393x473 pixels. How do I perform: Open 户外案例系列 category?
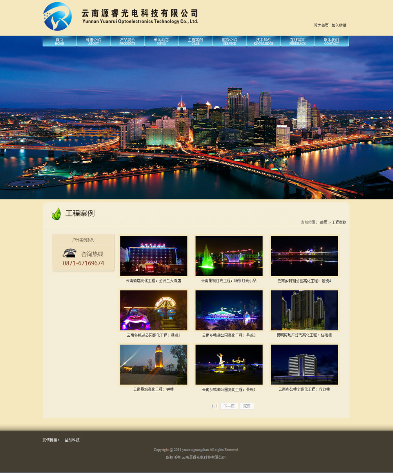(83, 240)
